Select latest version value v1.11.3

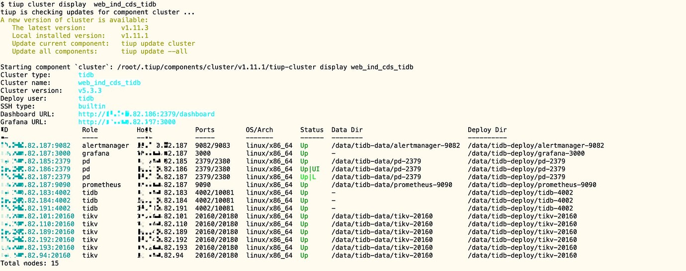135,28
